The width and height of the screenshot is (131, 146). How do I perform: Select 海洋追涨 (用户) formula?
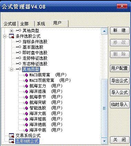tap(46, 91)
